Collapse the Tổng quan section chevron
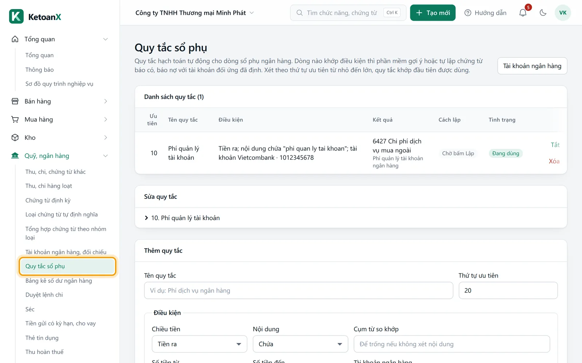Viewport: 582px width, 363px height. pos(105,39)
